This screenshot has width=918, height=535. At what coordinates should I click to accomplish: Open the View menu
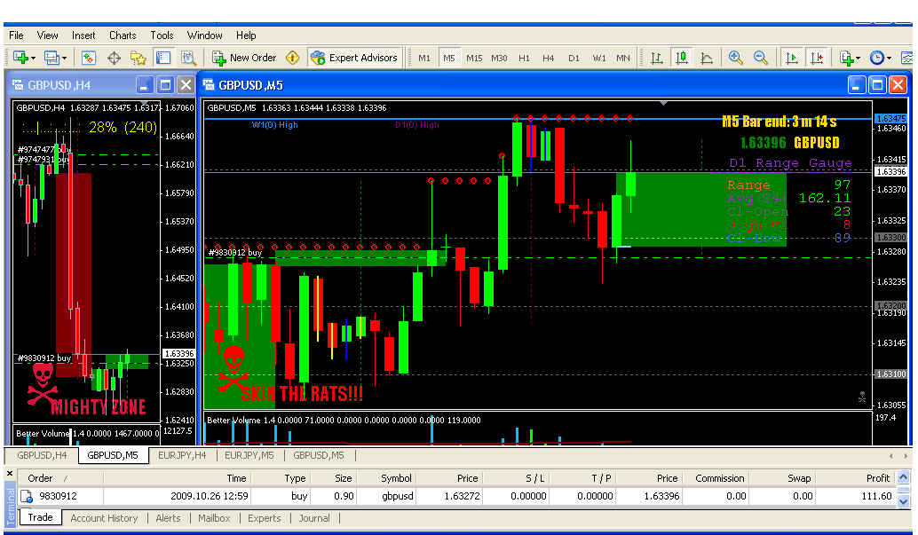tap(47, 35)
